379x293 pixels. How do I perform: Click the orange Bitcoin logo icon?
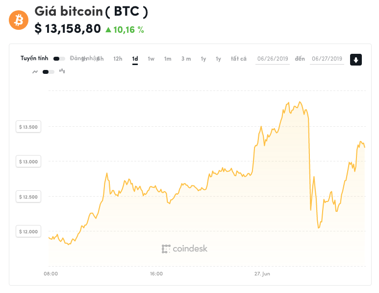[x=19, y=20]
